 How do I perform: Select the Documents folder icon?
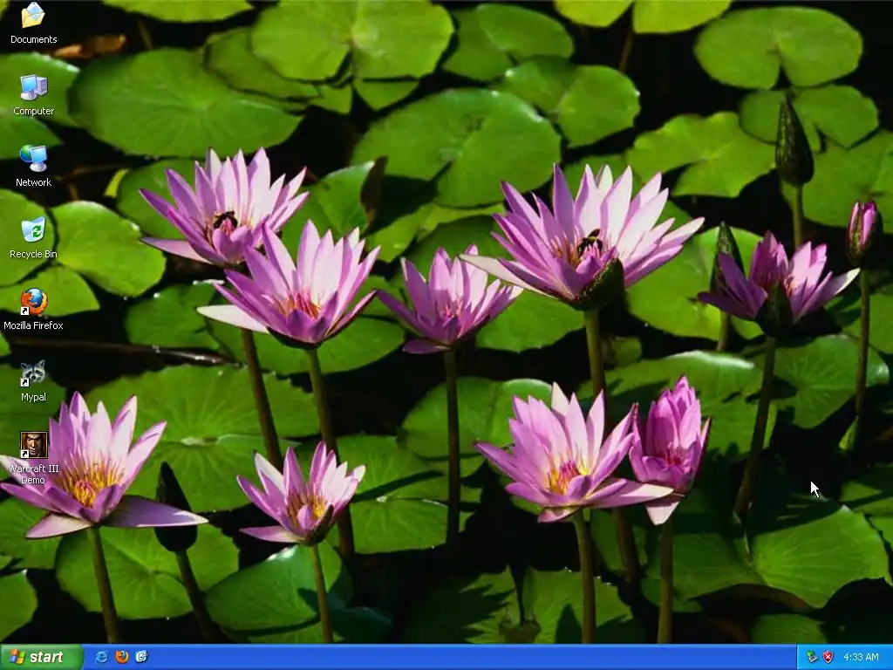[33, 16]
